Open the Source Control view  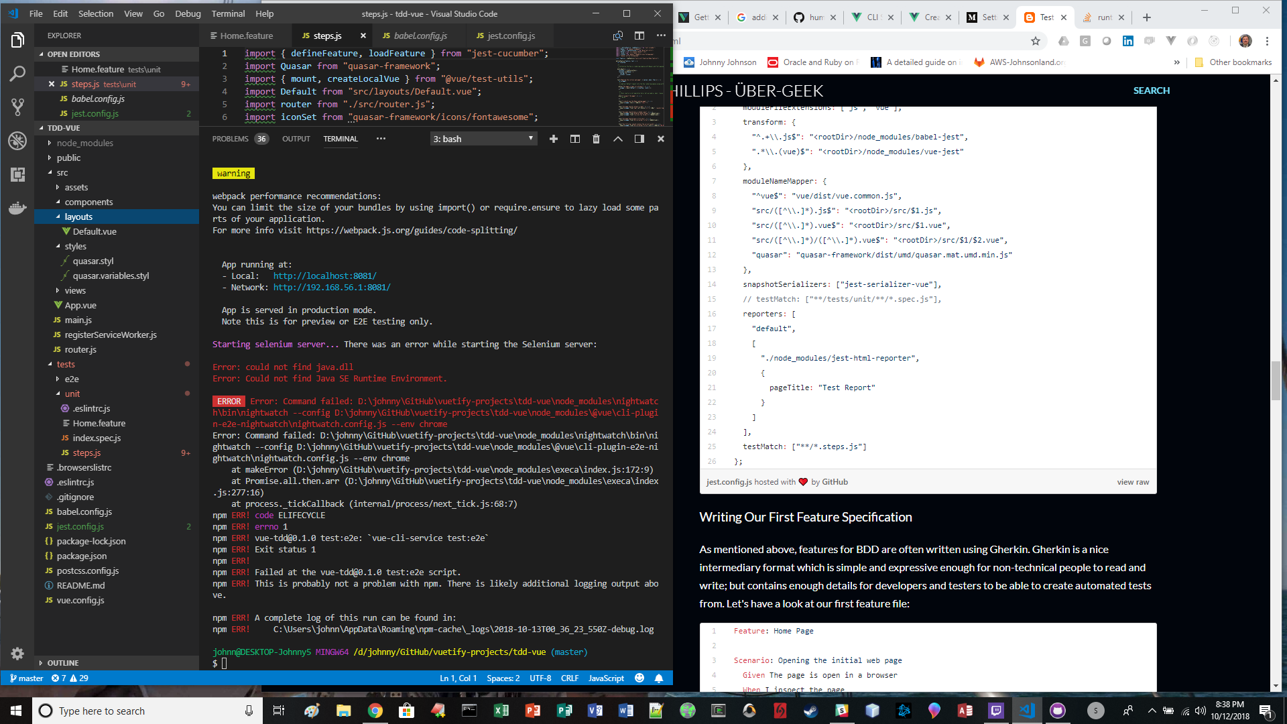[17, 107]
